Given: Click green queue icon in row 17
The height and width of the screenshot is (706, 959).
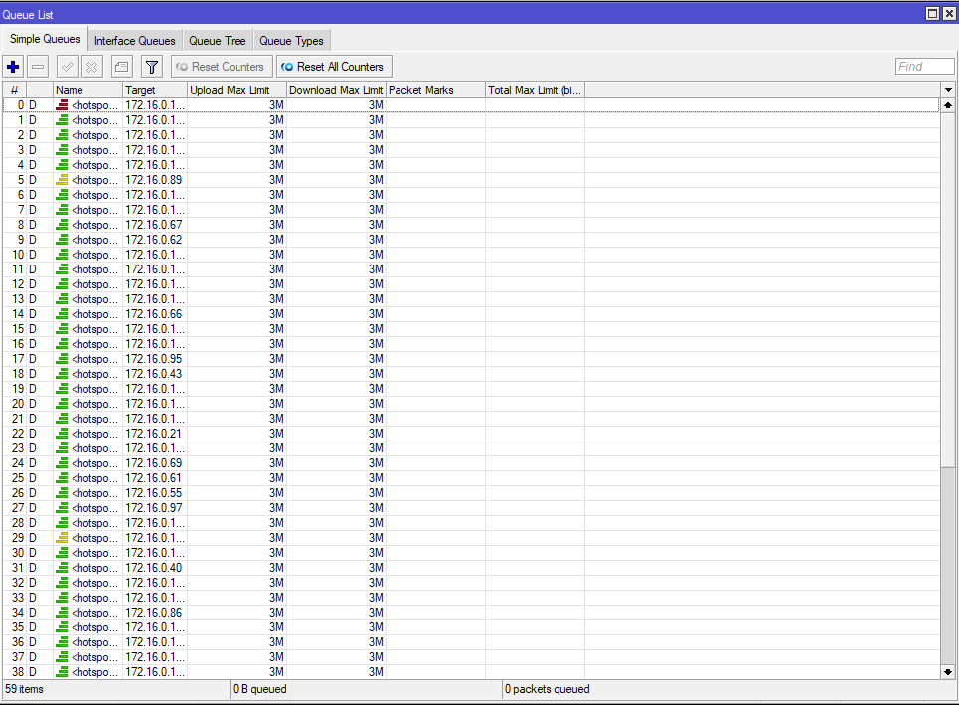Looking at the screenshot, I should pyautogui.click(x=62, y=359).
